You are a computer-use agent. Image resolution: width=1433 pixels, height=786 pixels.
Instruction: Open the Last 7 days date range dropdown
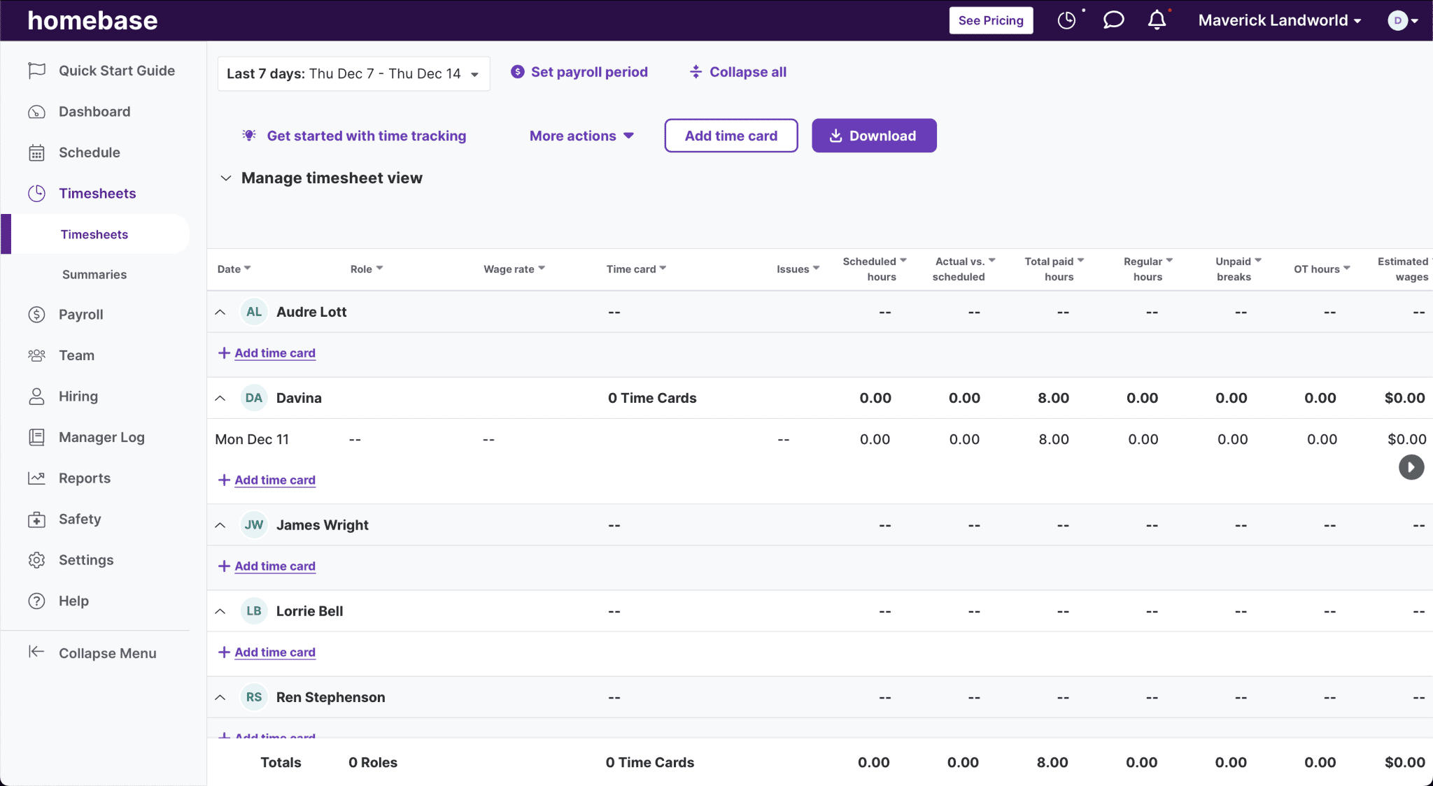click(x=353, y=73)
